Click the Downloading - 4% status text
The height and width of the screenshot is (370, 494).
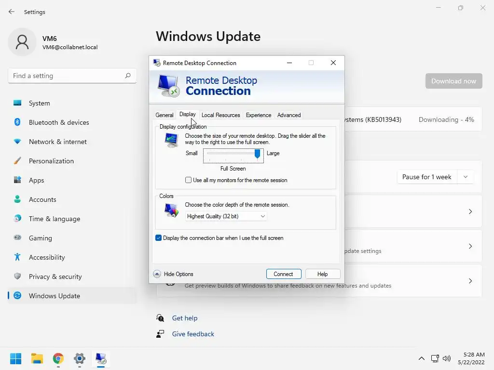pos(446,119)
